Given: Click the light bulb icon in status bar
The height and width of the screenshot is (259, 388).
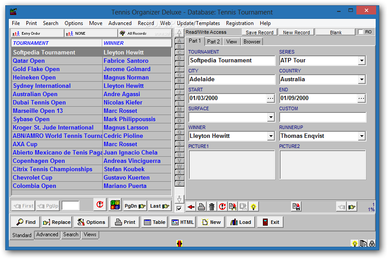Looking at the screenshot, I should pyautogui.click(x=355, y=244).
